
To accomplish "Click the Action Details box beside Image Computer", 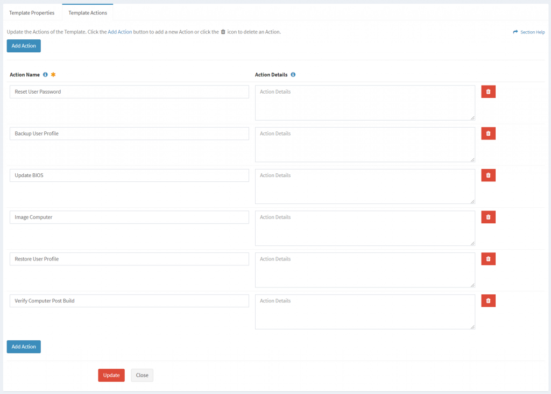I will point(364,228).
